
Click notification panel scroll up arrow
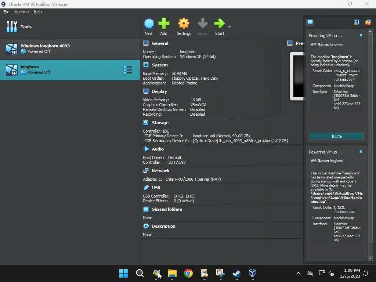370,32
